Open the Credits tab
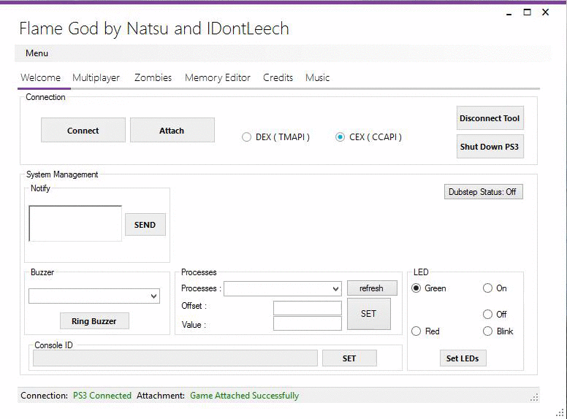The height and width of the screenshot is (419, 567). coord(278,77)
